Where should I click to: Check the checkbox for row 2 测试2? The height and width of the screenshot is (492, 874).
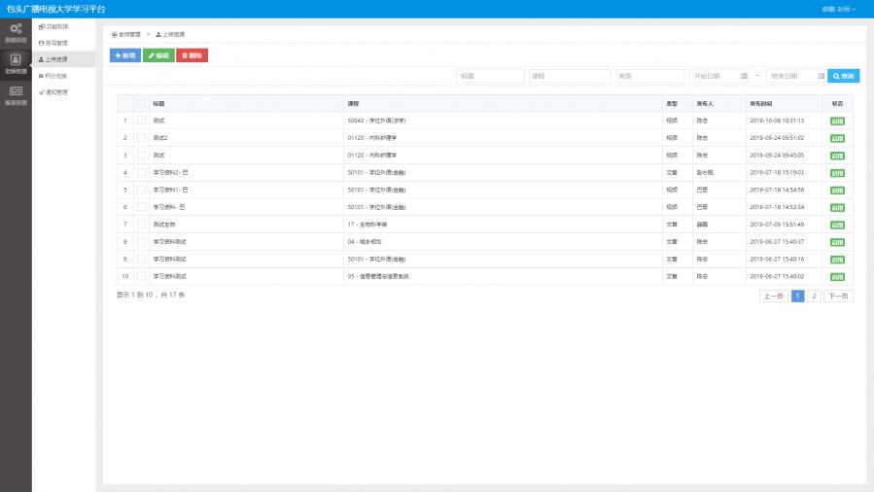point(141,138)
